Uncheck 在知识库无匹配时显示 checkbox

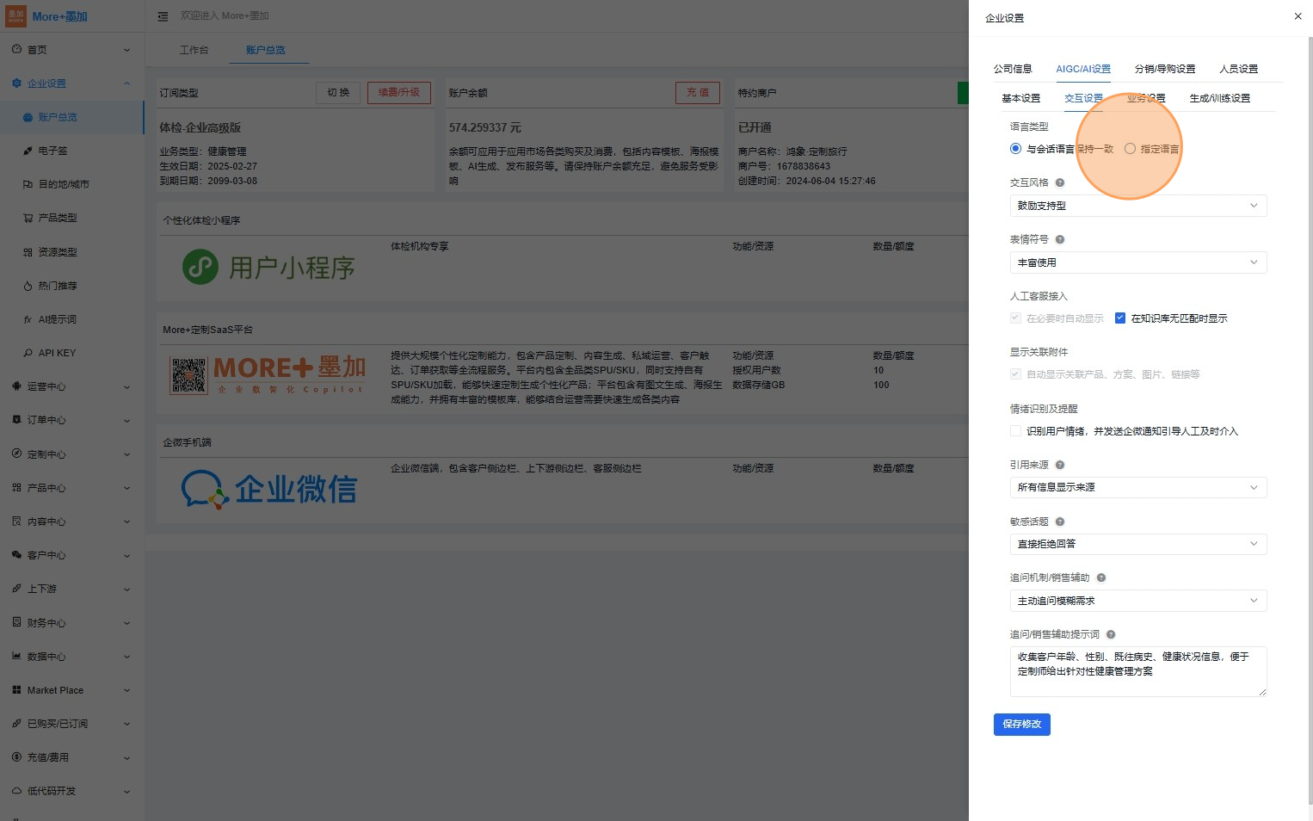[1120, 318]
